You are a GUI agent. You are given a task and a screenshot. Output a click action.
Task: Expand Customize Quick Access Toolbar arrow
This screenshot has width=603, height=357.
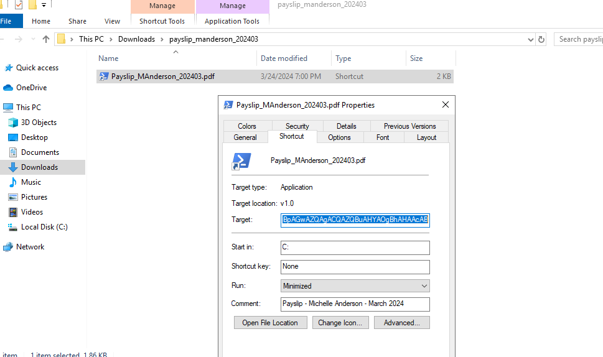(44, 6)
